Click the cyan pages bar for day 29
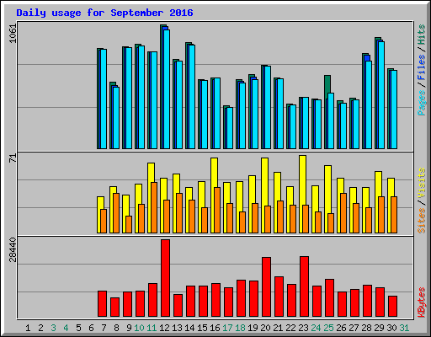The width and height of the screenshot is (431, 337). click(x=381, y=95)
